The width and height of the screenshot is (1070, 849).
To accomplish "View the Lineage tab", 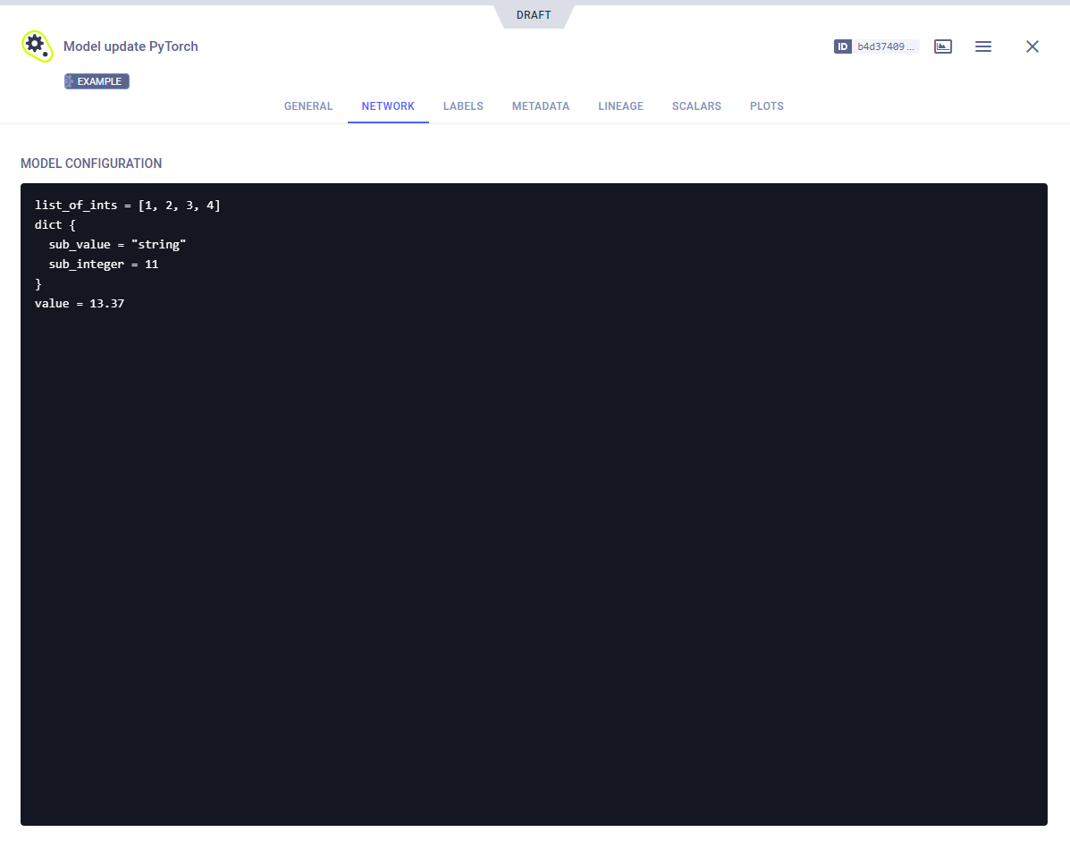I will pyautogui.click(x=620, y=106).
